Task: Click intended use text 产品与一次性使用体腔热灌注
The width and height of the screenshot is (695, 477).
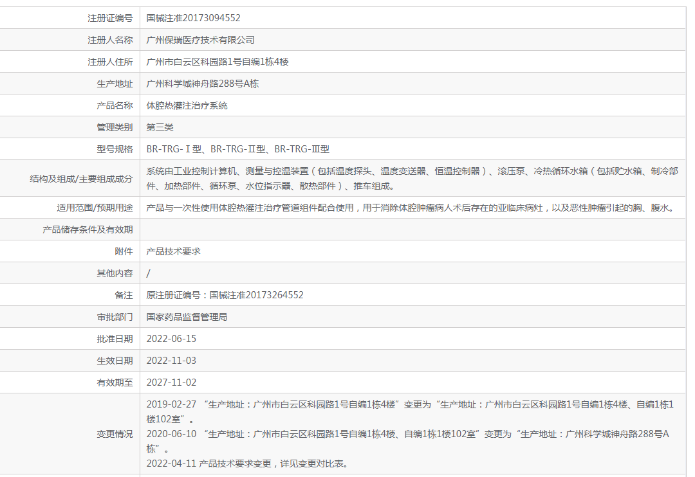Action: [411, 208]
